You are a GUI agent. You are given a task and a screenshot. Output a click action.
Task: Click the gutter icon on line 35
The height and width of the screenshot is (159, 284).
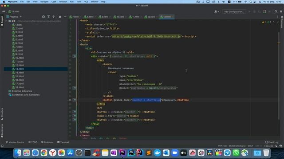point(74,100)
